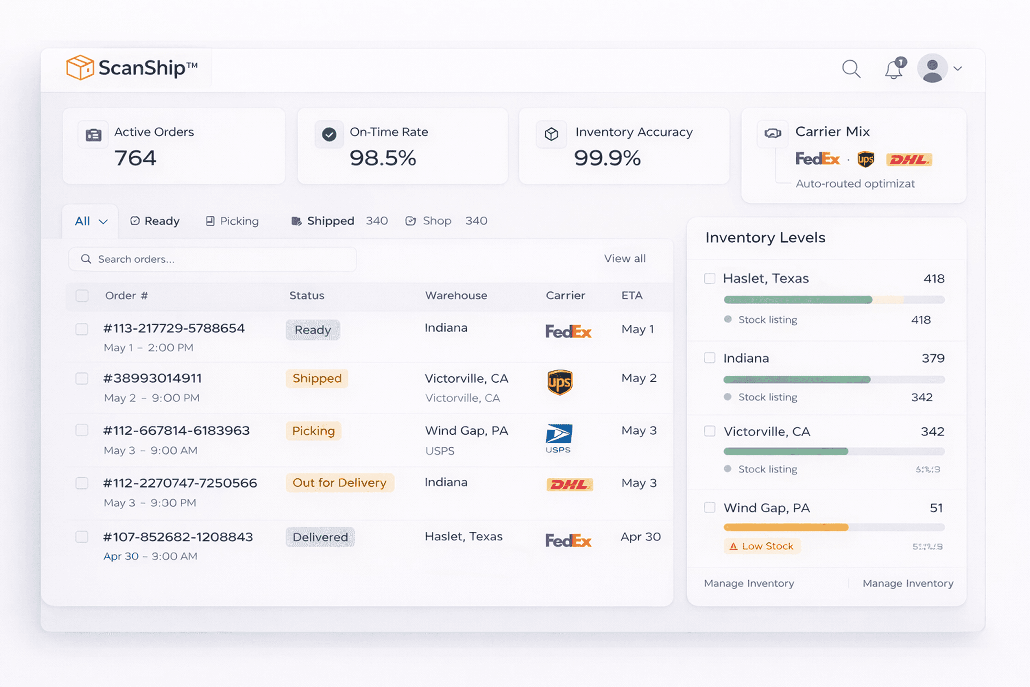Screen dimensions: 1030x687
Task: Click the Active Orders briefcase icon
Action: point(93,135)
